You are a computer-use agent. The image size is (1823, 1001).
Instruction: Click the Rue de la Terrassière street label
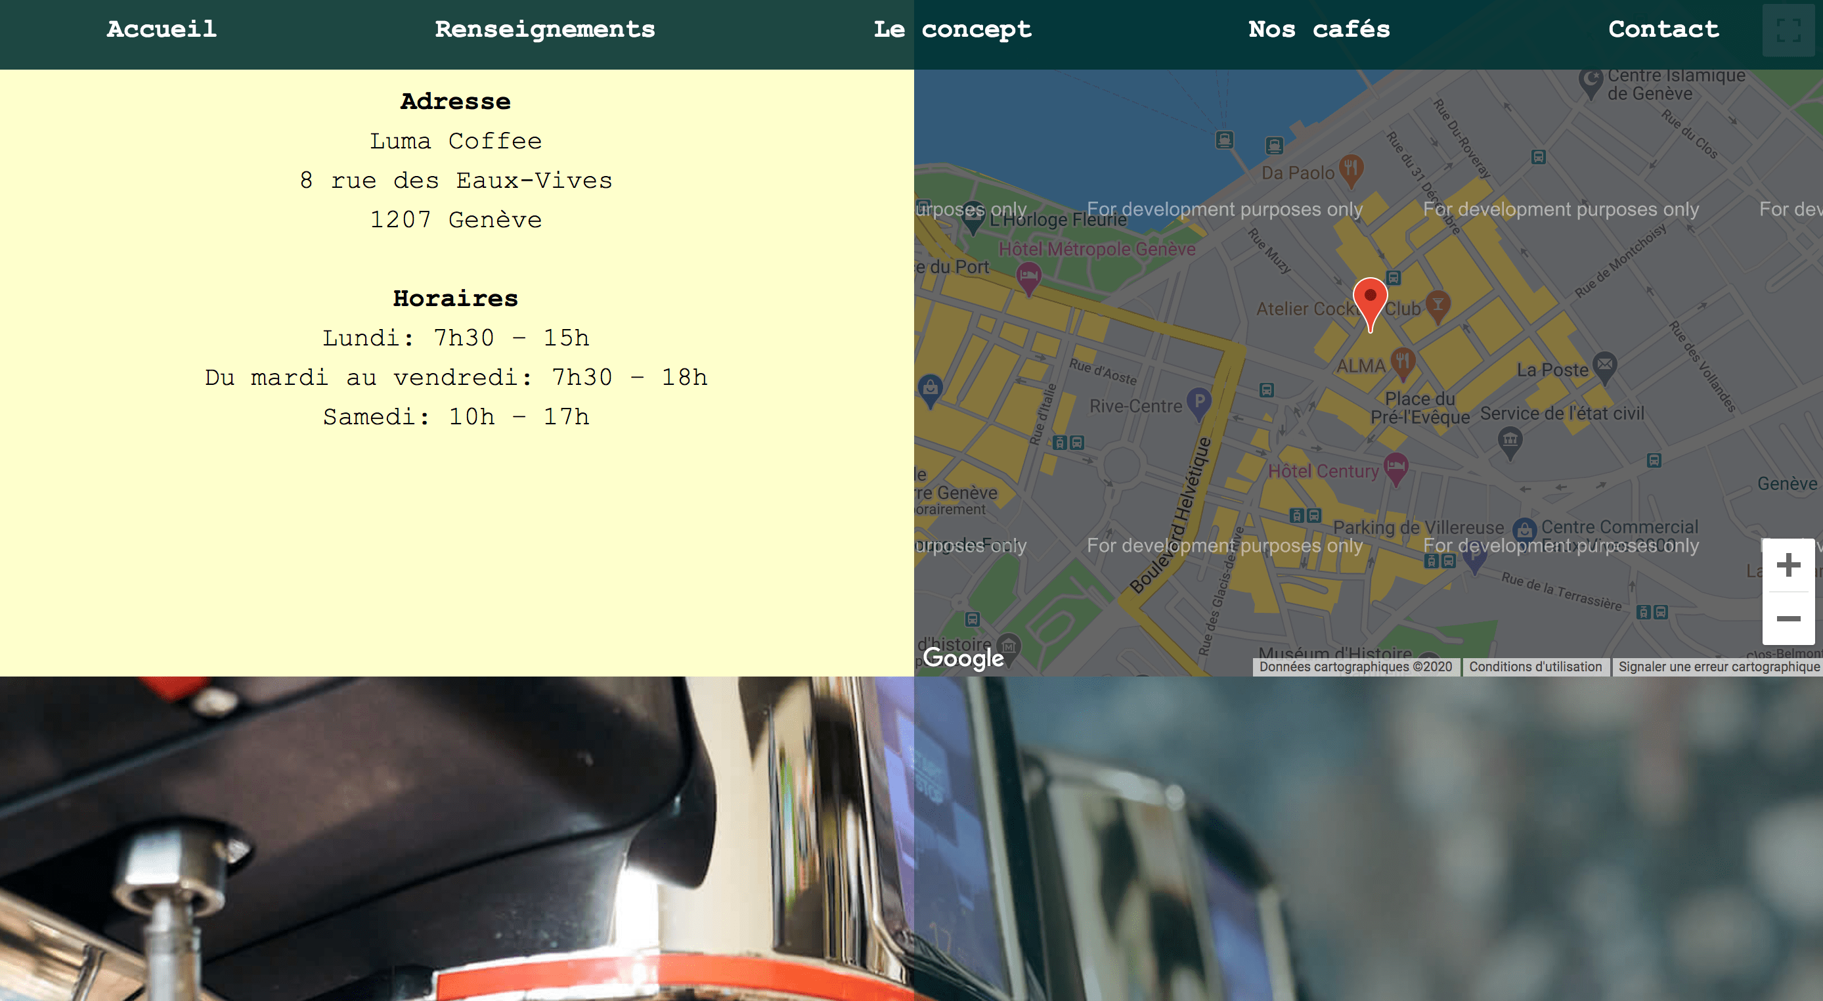pyautogui.click(x=1561, y=590)
